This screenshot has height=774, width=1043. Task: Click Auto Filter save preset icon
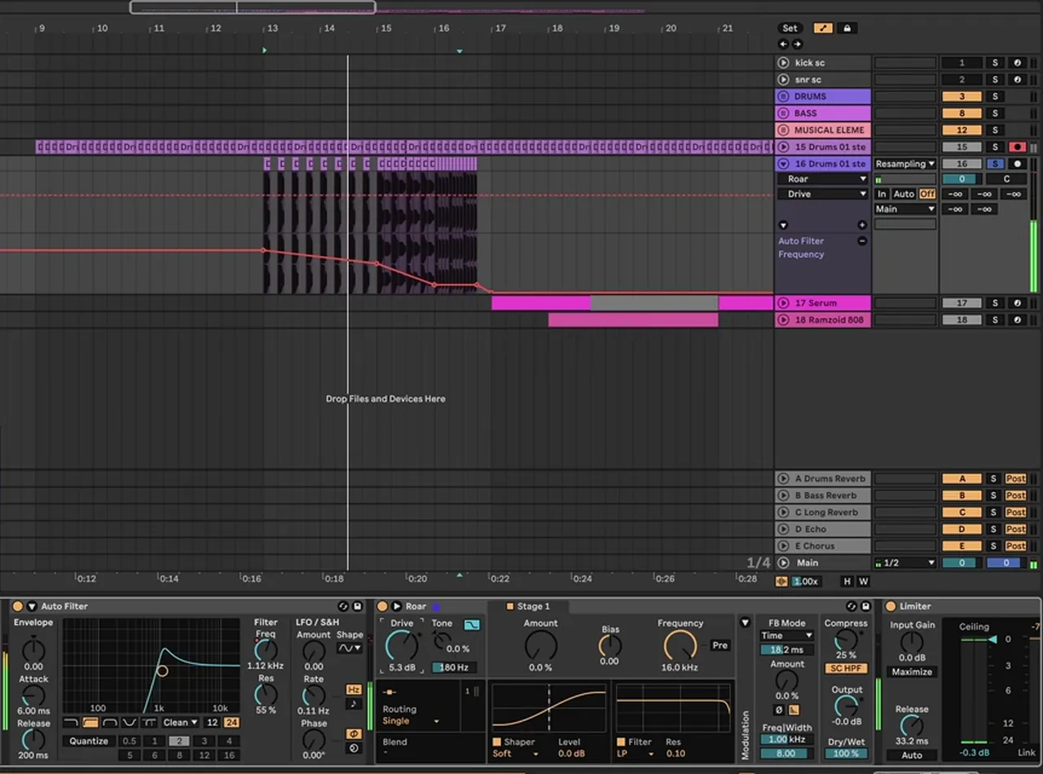(x=358, y=606)
